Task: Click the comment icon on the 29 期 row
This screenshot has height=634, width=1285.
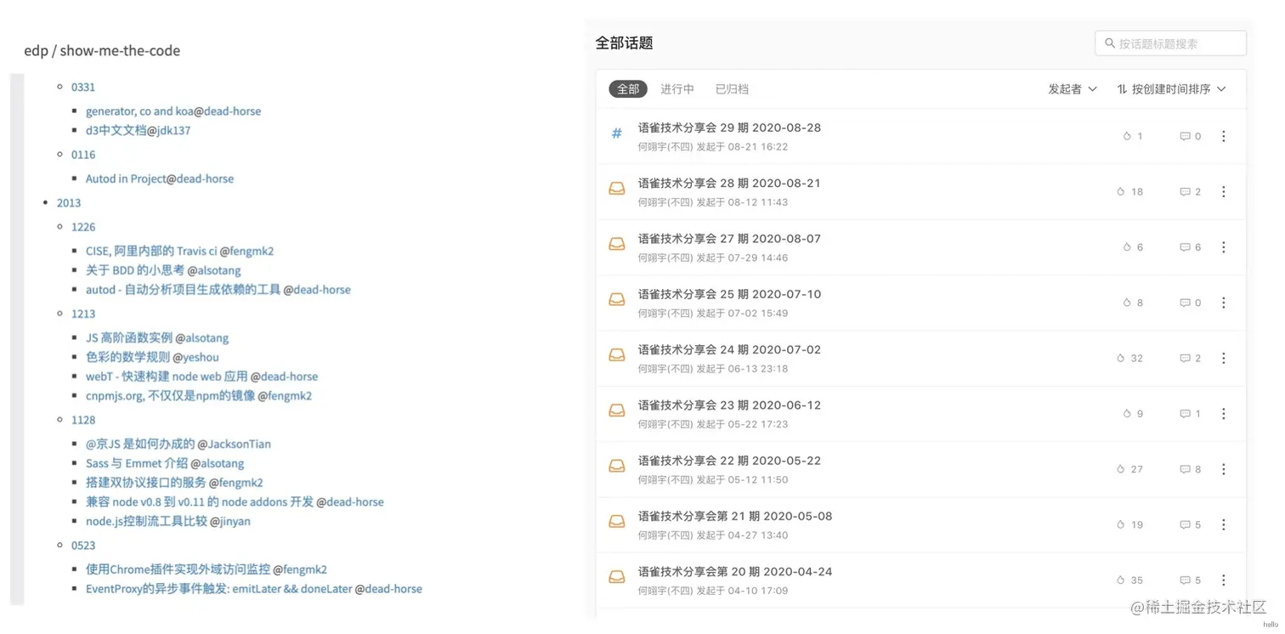Action: (1185, 136)
